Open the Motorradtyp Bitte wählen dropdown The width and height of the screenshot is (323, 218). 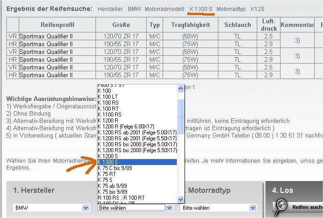click(219, 207)
